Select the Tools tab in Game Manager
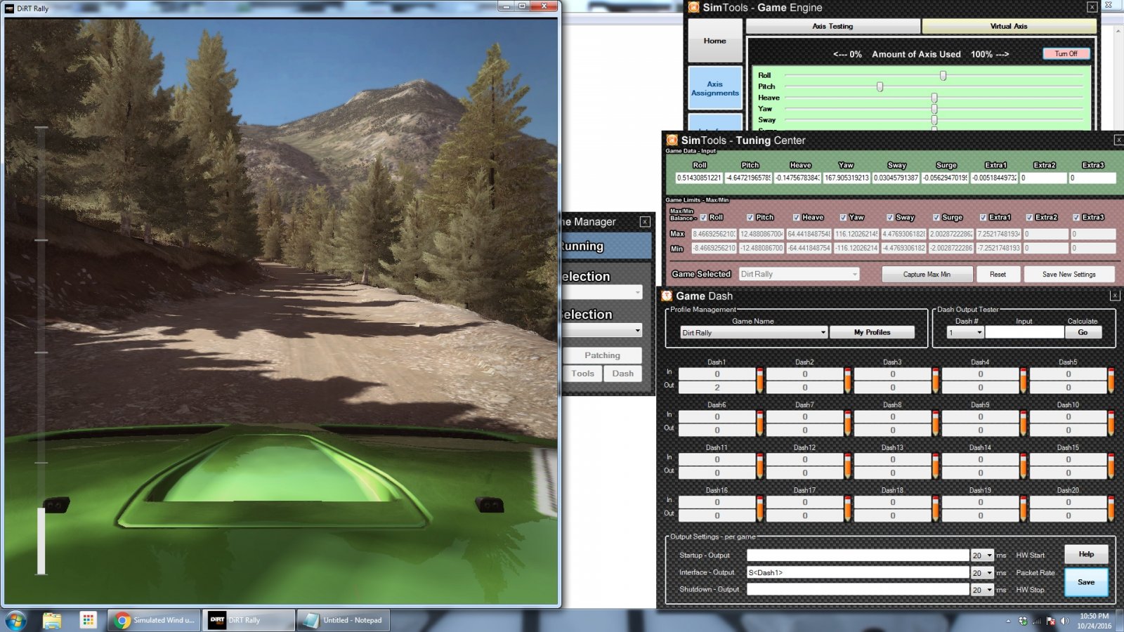The image size is (1124, 632). 582,374
